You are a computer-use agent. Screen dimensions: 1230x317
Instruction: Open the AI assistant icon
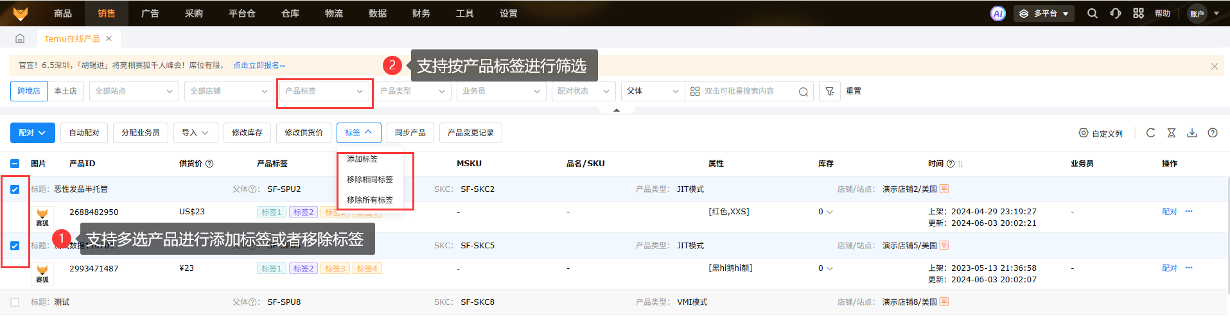coord(997,13)
